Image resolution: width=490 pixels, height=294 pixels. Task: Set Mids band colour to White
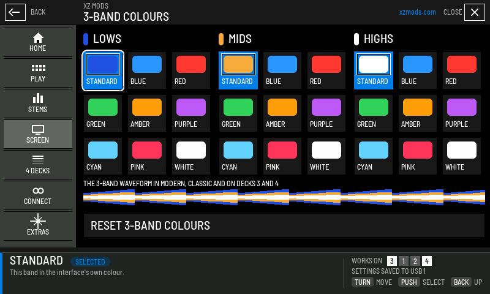click(x=326, y=156)
